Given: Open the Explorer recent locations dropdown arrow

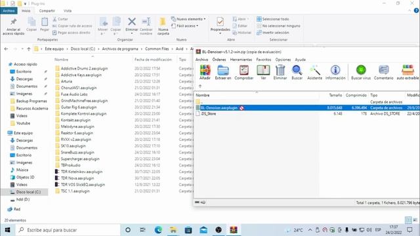Looking at the screenshot, I should tap(22, 49).
